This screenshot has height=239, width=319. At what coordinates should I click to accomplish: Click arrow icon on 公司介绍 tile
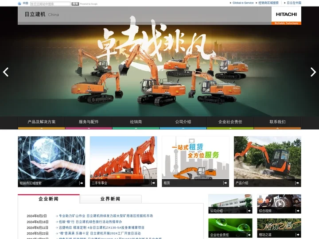(249, 211)
